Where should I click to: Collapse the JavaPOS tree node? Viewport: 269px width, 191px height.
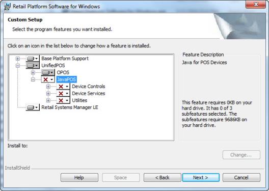point(33,79)
